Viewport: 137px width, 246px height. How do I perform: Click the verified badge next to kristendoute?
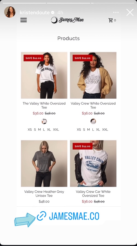[53, 13]
